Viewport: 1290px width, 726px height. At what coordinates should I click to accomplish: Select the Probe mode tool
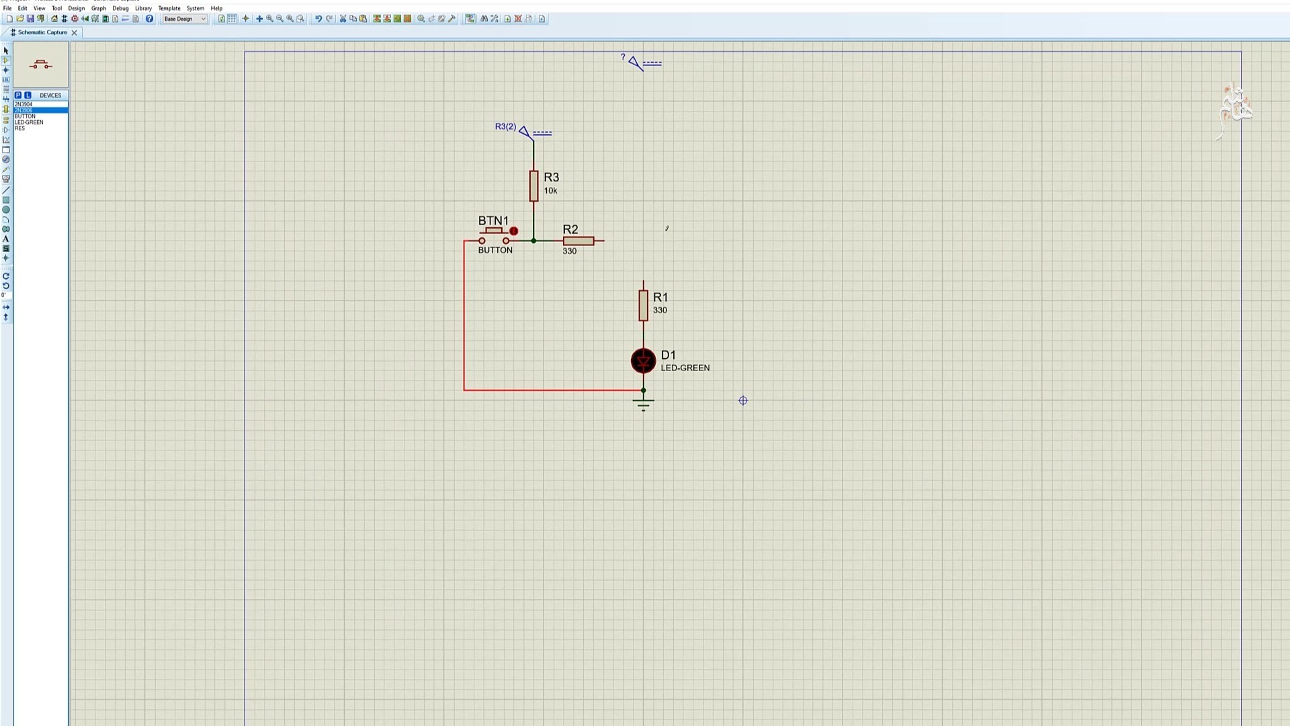coord(6,169)
